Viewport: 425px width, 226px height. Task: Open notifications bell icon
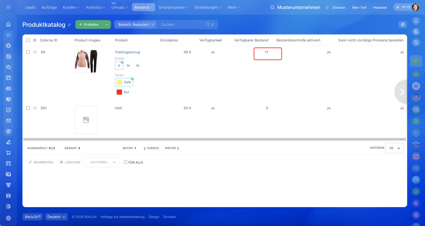point(416,21)
